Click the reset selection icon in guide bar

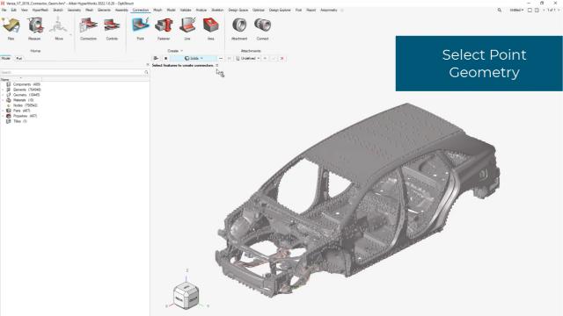(229, 58)
